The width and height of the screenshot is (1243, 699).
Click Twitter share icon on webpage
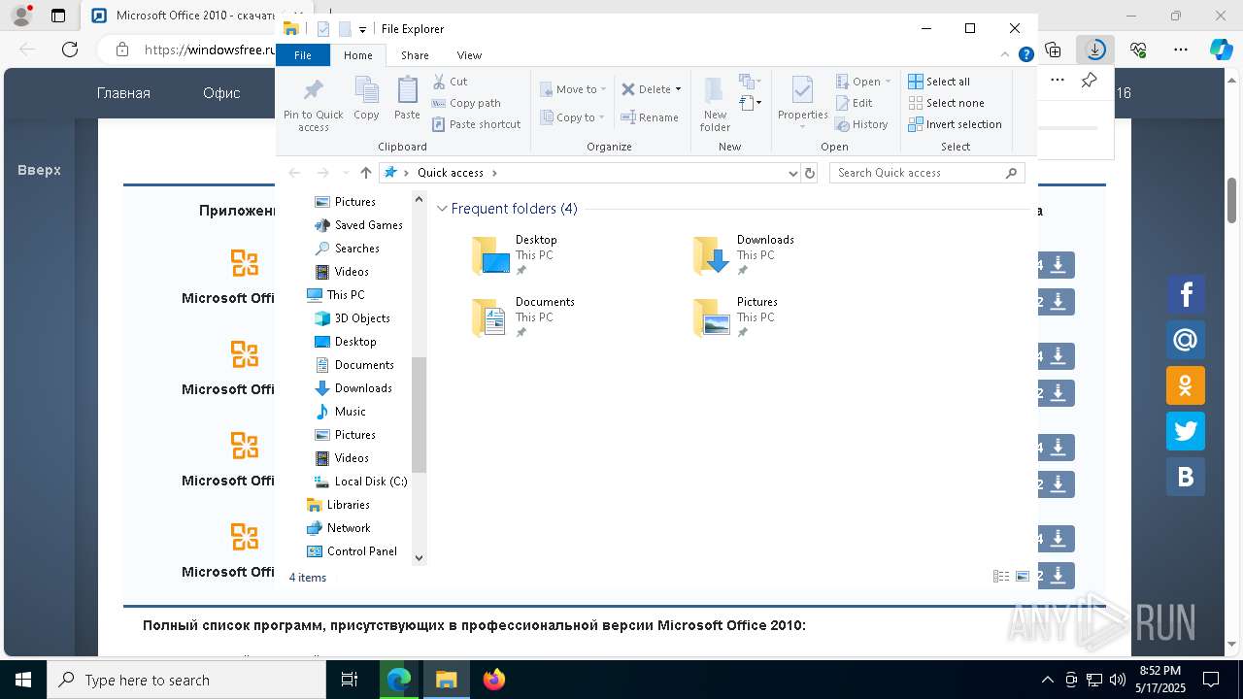(1186, 431)
